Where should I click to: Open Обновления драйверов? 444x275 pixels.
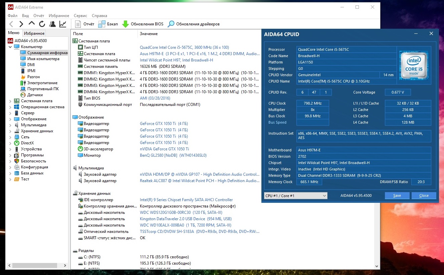coord(194,24)
